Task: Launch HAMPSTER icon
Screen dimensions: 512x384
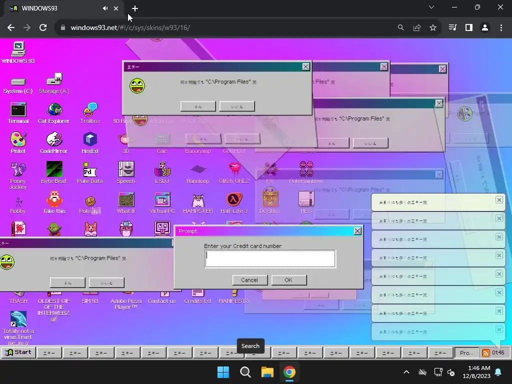Action: (x=198, y=203)
